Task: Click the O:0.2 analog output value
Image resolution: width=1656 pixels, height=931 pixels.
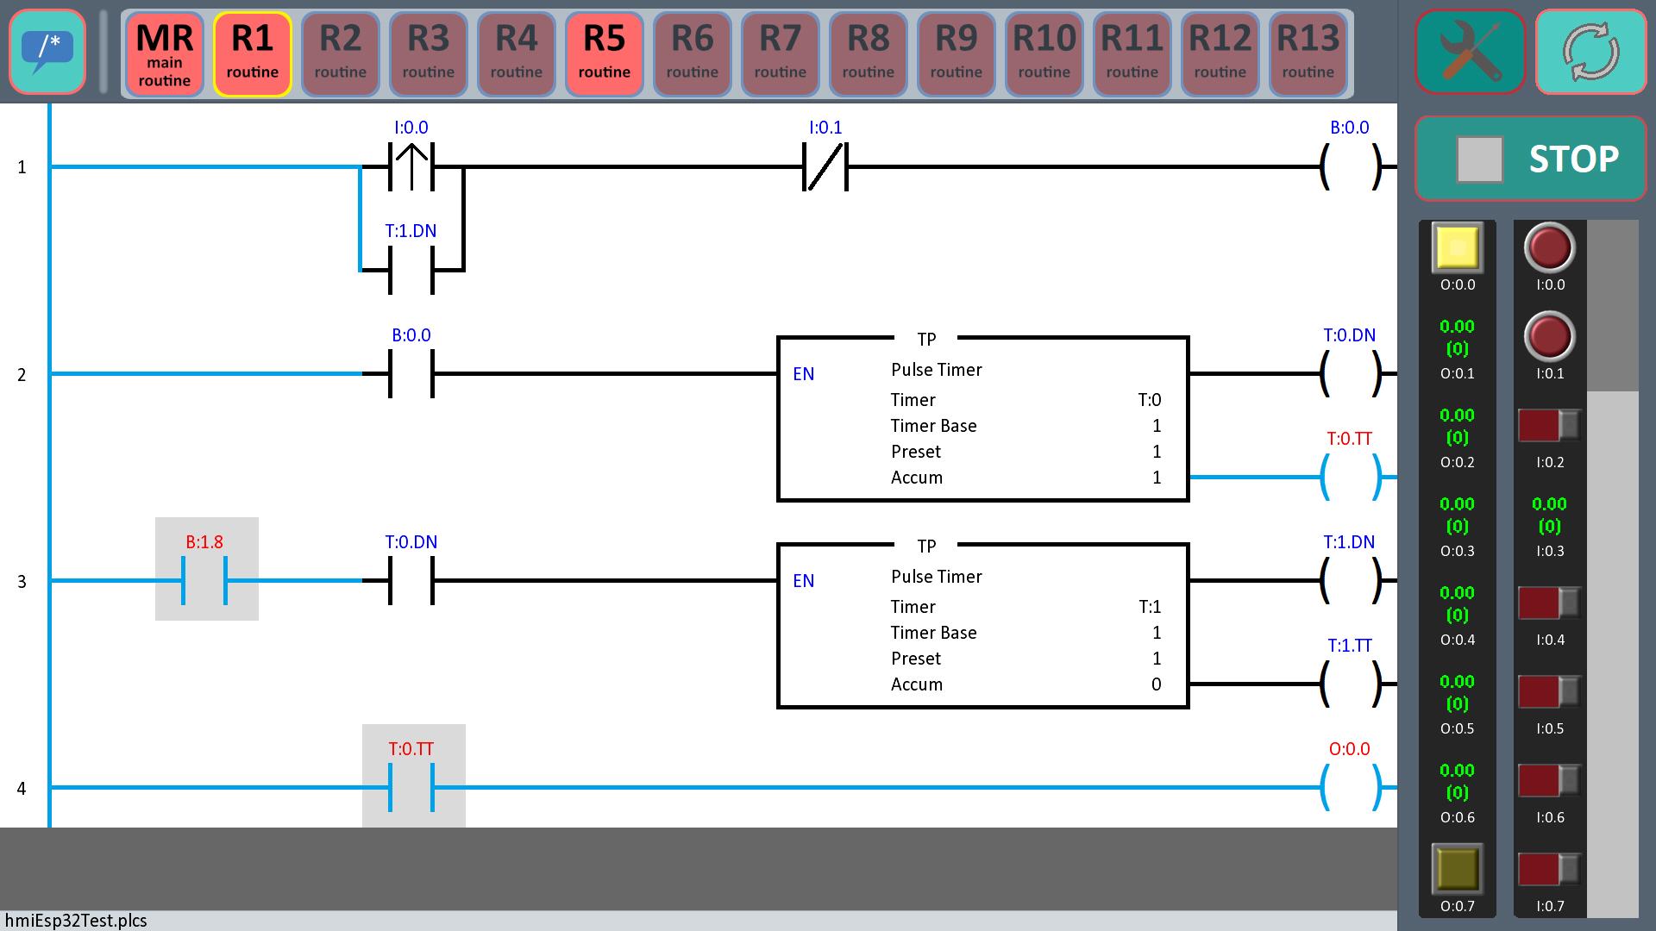Action: [x=1458, y=426]
